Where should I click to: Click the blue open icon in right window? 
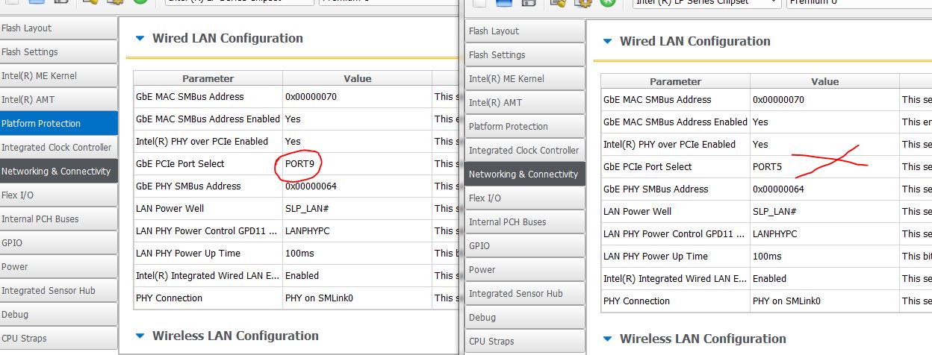click(503, 3)
